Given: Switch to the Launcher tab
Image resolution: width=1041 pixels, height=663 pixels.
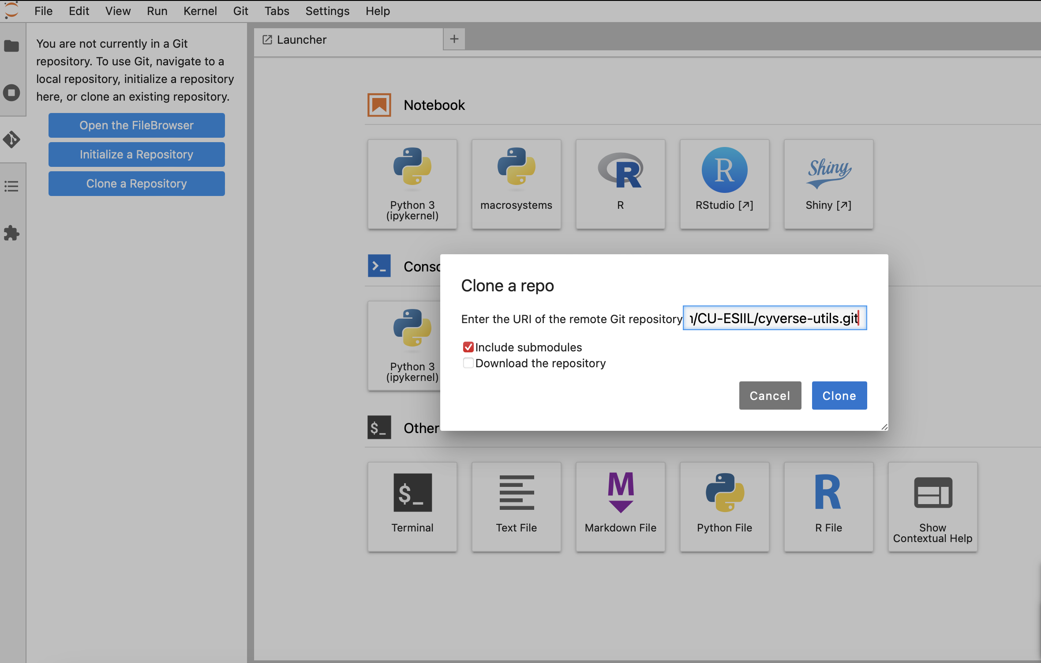Looking at the screenshot, I should (302, 40).
